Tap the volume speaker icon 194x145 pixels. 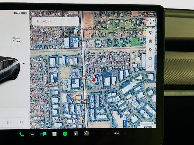pyautogui.click(x=116, y=133)
